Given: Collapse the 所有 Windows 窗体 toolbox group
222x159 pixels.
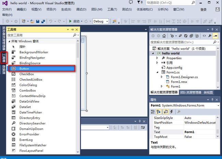Looking at the screenshot, I should [x=9, y=41].
